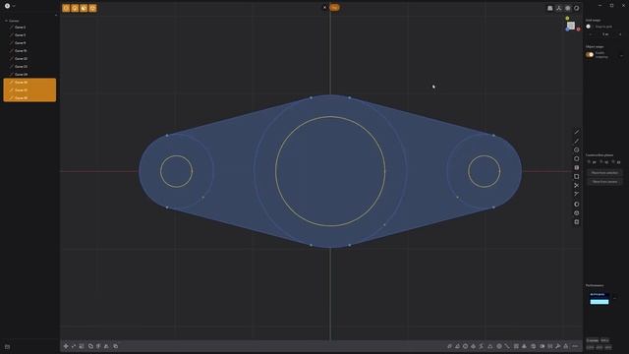Select solid selection mode button

pyautogui.click(x=92, y=8)
